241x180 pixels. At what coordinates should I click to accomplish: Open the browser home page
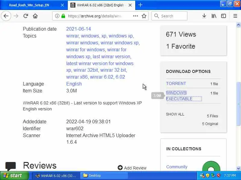coord(35,16)
